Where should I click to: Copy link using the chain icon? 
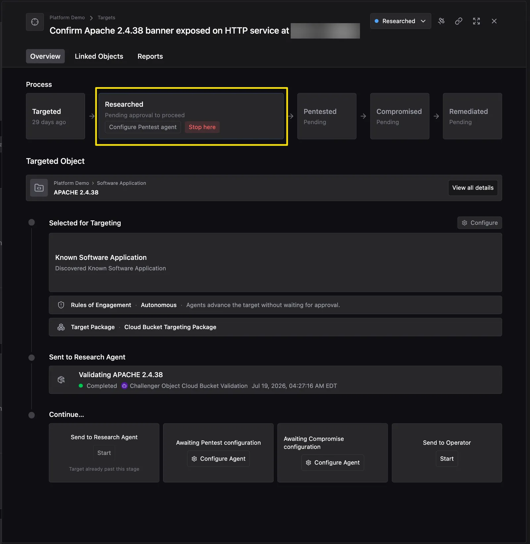(x=458, y=21)
